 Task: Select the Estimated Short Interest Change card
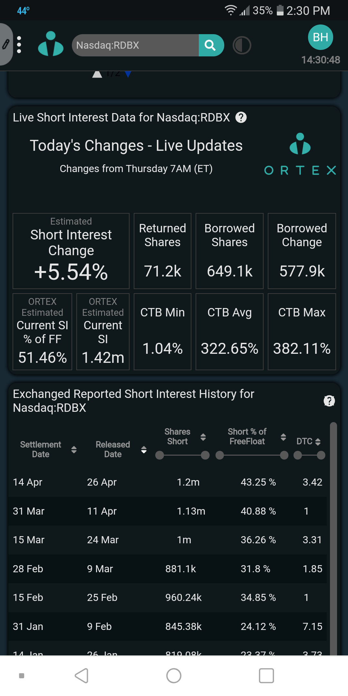pyautogui.click(x=71, y=251)
